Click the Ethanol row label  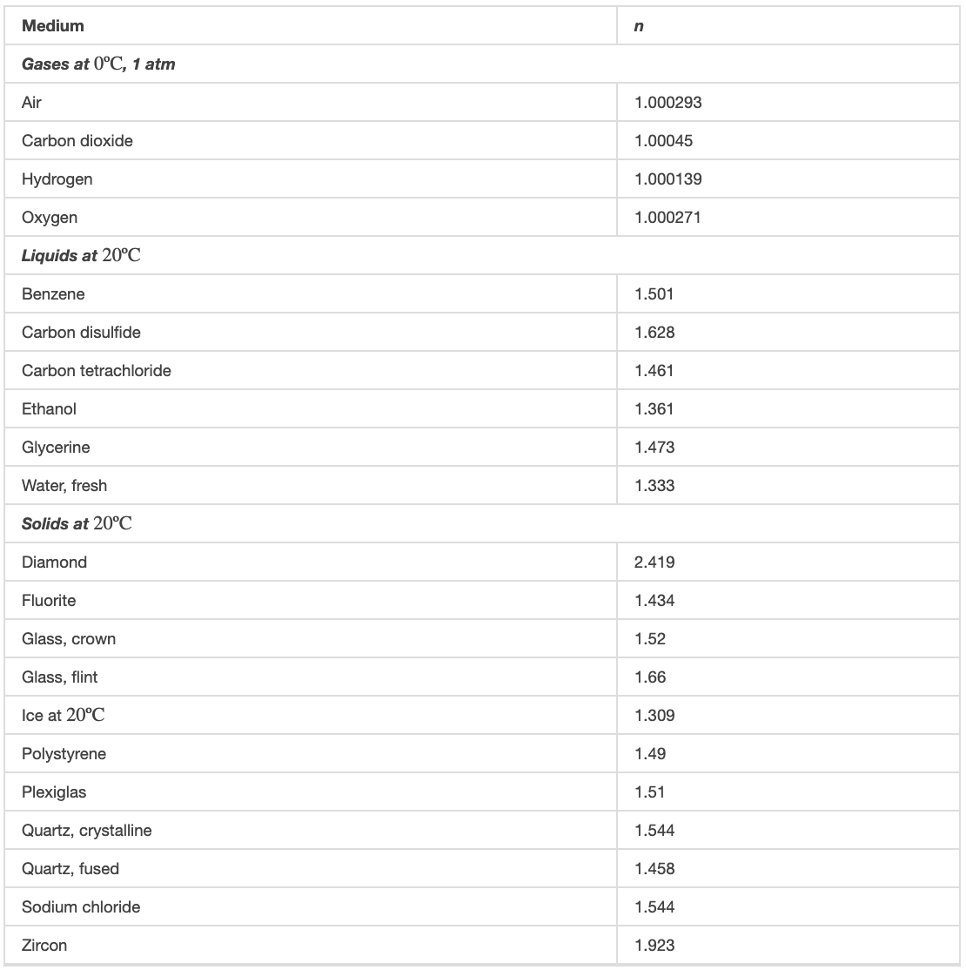pyautogui.click(x=49, y=409)
